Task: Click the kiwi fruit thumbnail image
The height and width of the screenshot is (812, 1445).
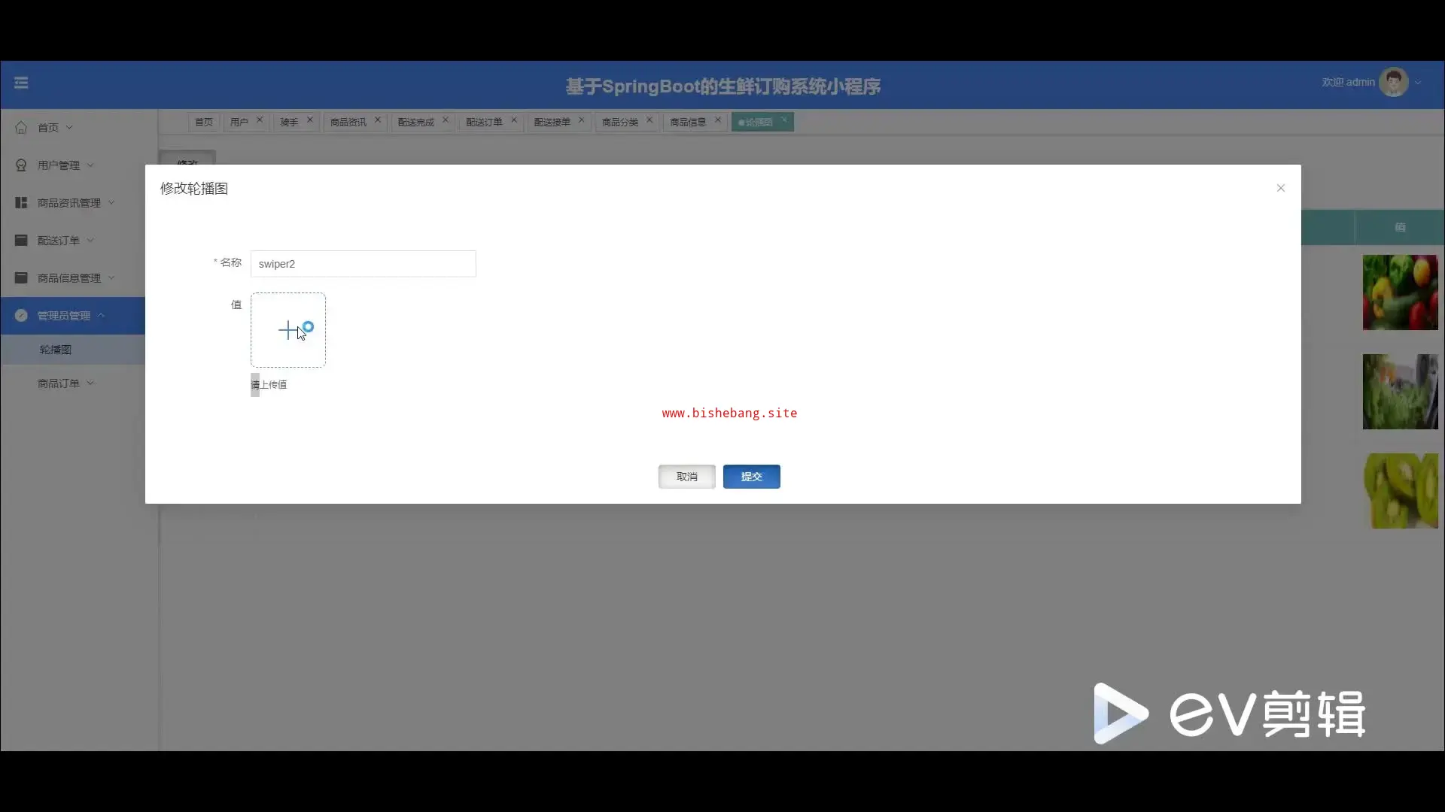Action: click(x=1400, y=491)
